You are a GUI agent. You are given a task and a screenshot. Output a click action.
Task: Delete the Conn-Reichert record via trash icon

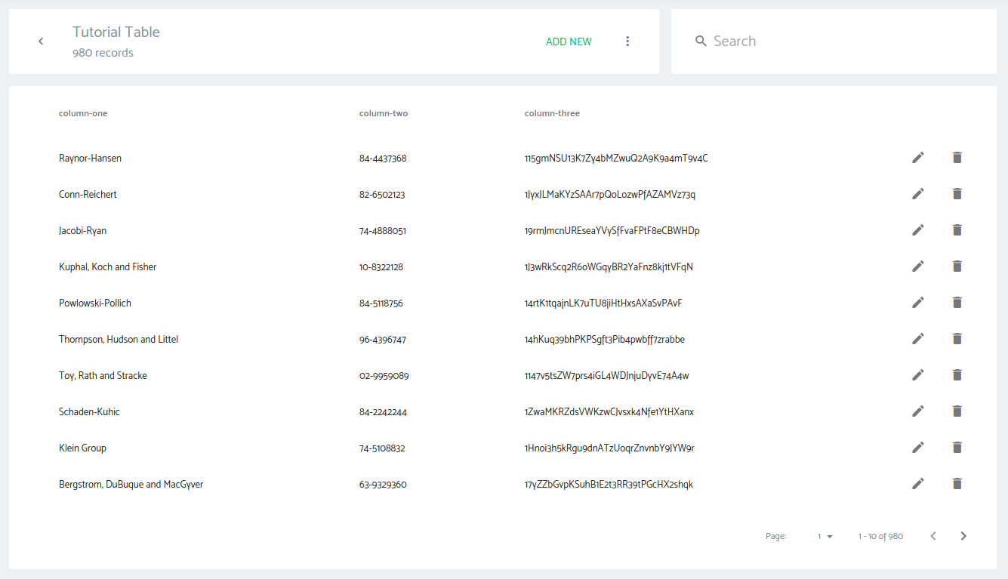point(957,194)
